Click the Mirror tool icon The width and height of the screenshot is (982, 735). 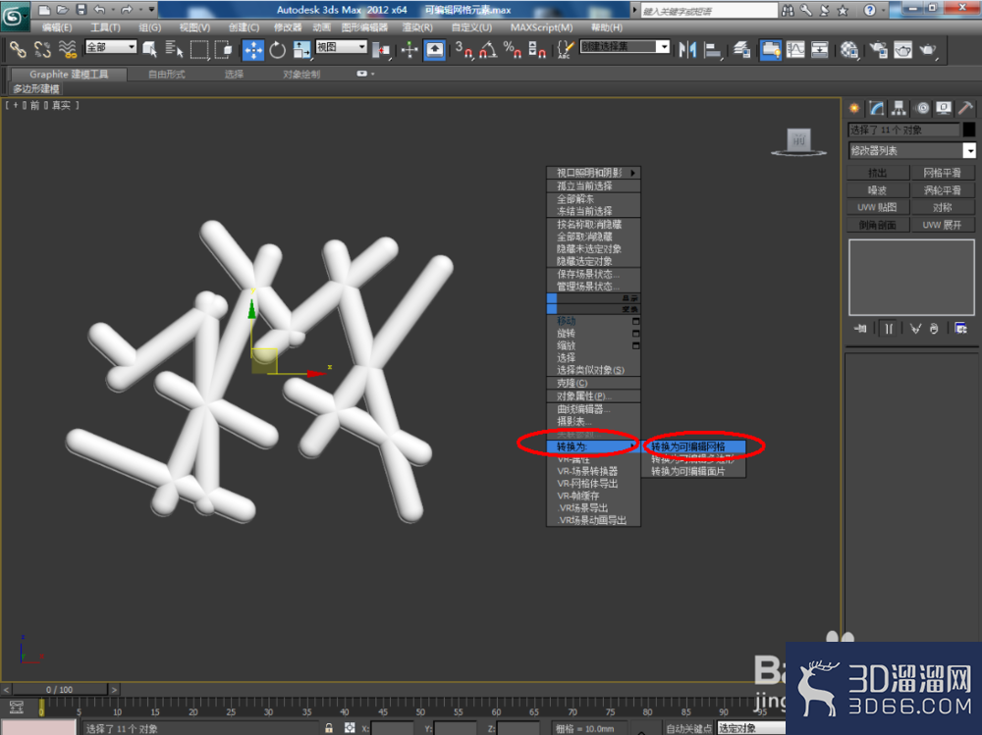tap(687, 49)
